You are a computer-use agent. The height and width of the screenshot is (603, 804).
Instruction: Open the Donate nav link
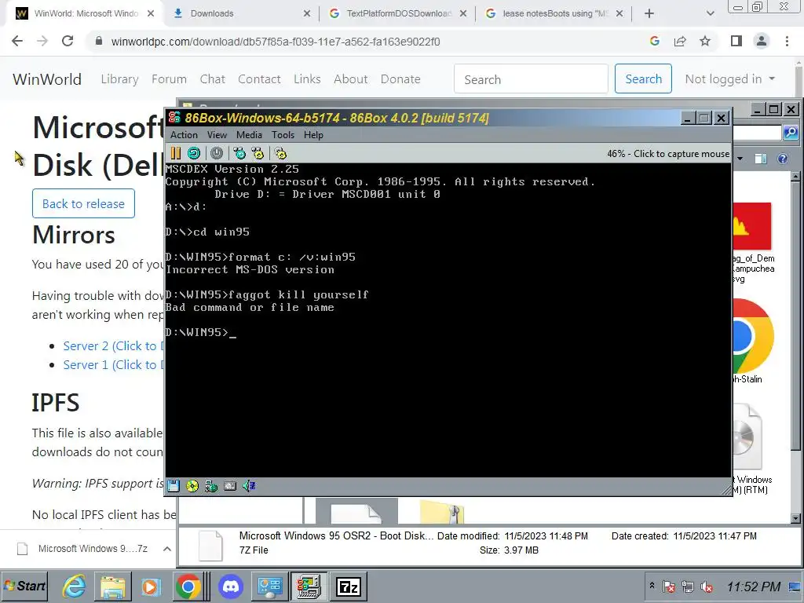(x=400, y=79)
